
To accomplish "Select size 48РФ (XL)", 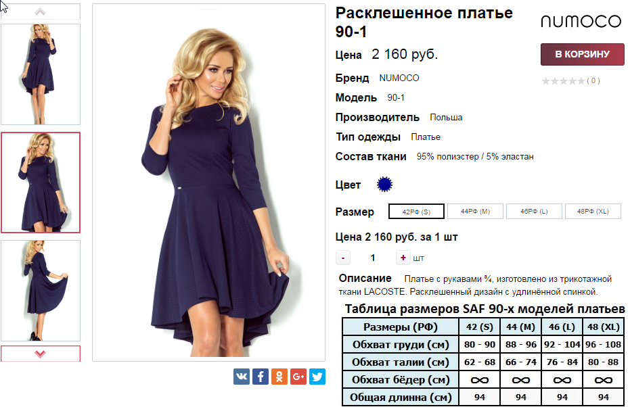I will click(593, 211).
